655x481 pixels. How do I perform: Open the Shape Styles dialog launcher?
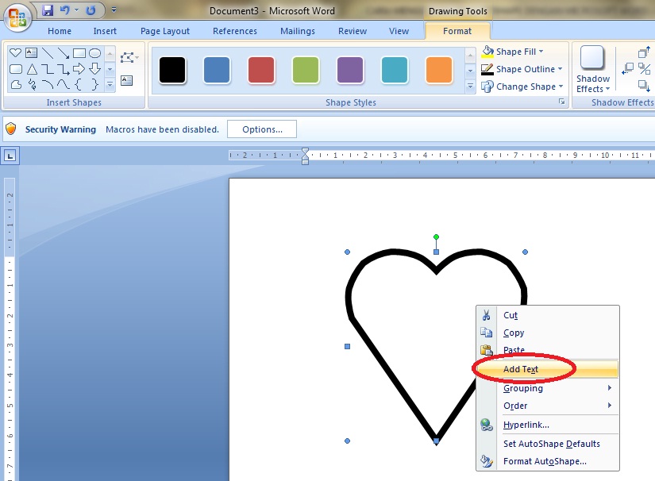[x=563, y=102]
